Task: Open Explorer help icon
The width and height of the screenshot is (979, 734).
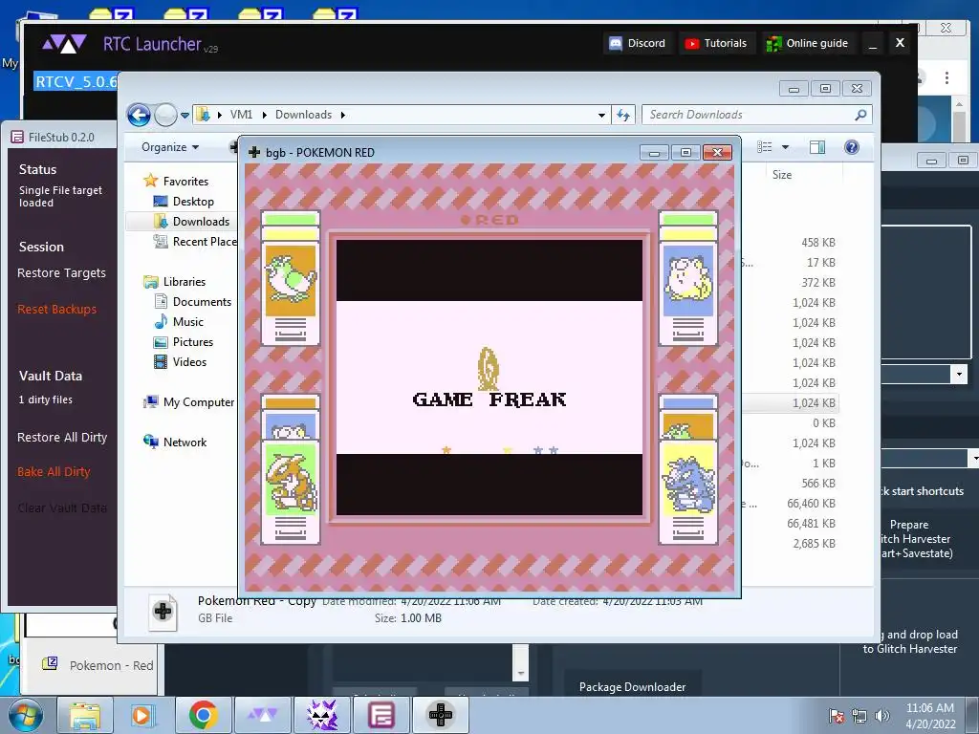Action: pos(852,146)
